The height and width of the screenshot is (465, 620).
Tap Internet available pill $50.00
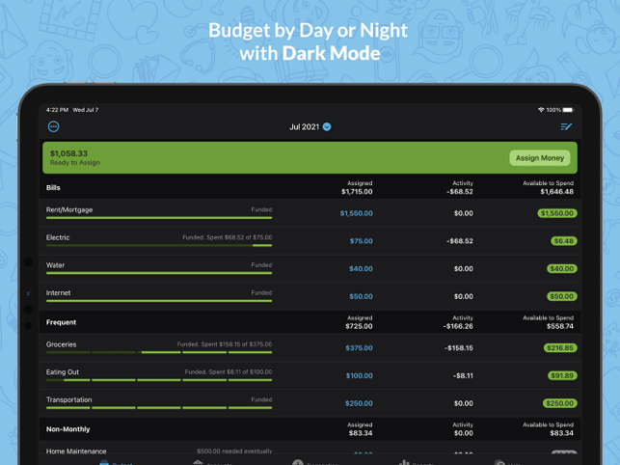562,296
